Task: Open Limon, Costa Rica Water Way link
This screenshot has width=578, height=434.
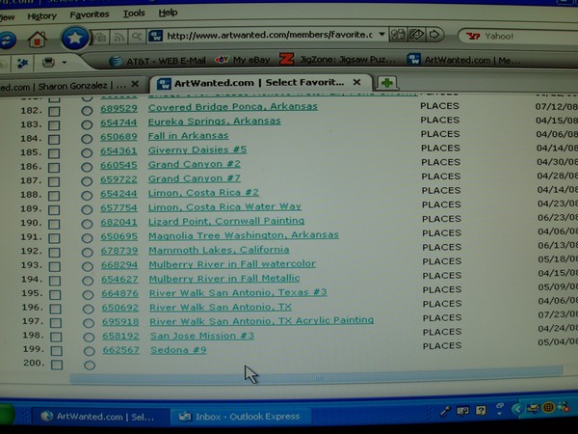Action: (x=224, y=206)
